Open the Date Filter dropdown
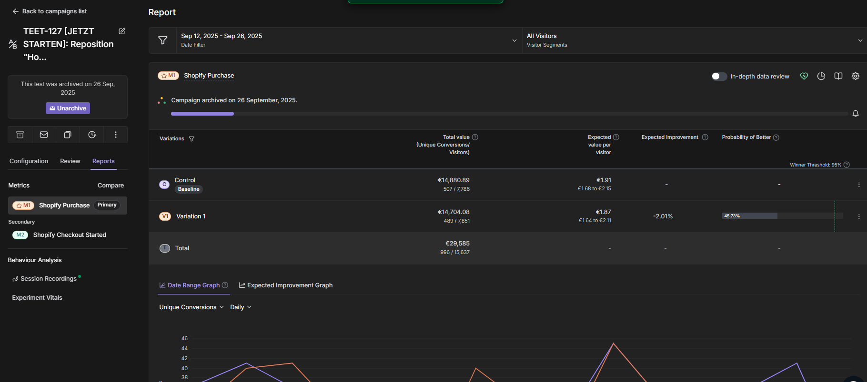 [x=349, y=40]
